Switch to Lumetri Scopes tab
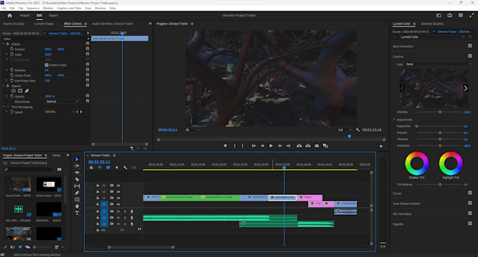Viewport: 478px width, 257px height. tap(44, 24)
